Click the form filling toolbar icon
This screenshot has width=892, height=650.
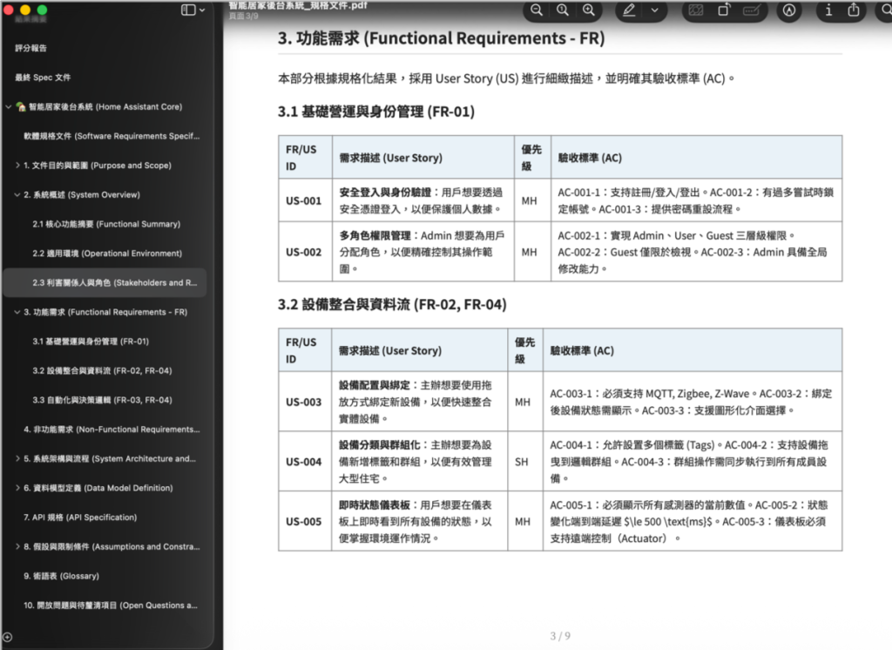coord(696,10)
